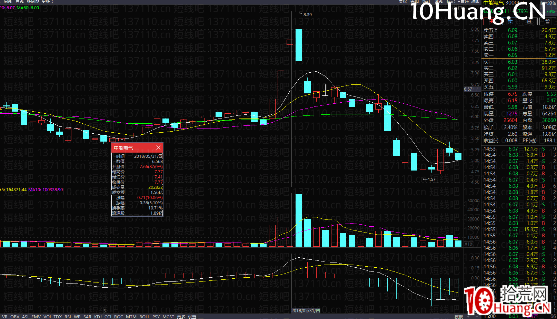Screen dimensions: 557x319
Task: Open the 模板 template menu
Action: (458, 317)
